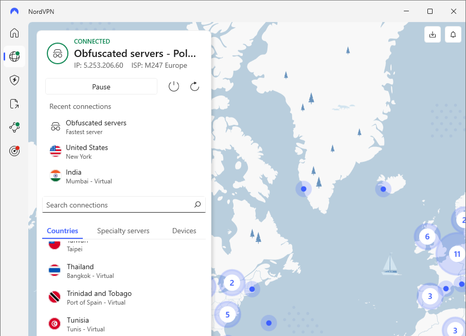Click map cluster marker labeled 6

[427, 236]
